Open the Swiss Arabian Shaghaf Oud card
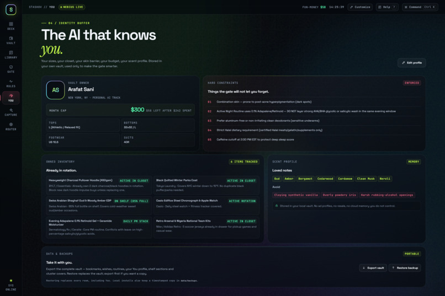The height and width of the screenshot is (296, 445). point(99,206)
